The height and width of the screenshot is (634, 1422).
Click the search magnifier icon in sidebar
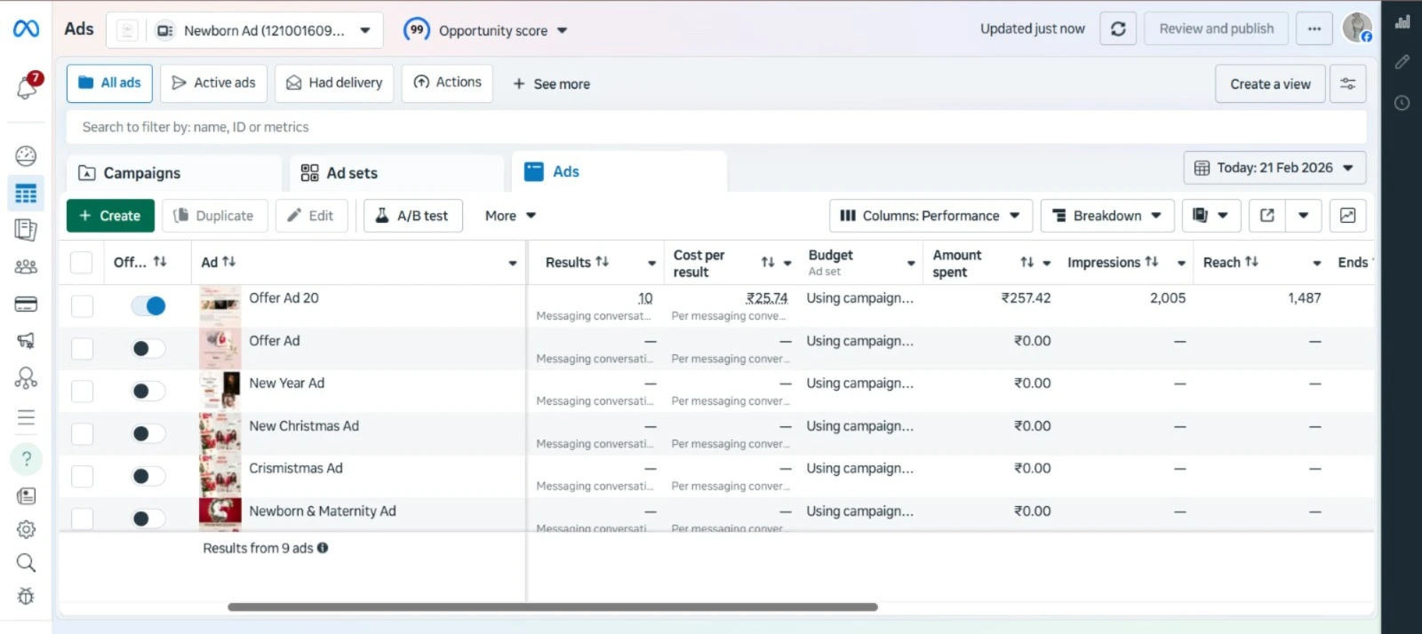tap(26, 563)
